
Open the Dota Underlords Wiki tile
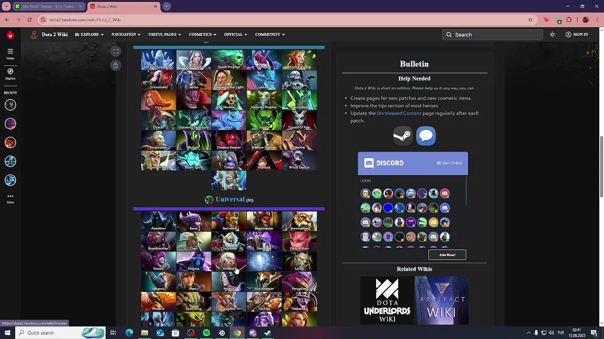coord(387,300)
